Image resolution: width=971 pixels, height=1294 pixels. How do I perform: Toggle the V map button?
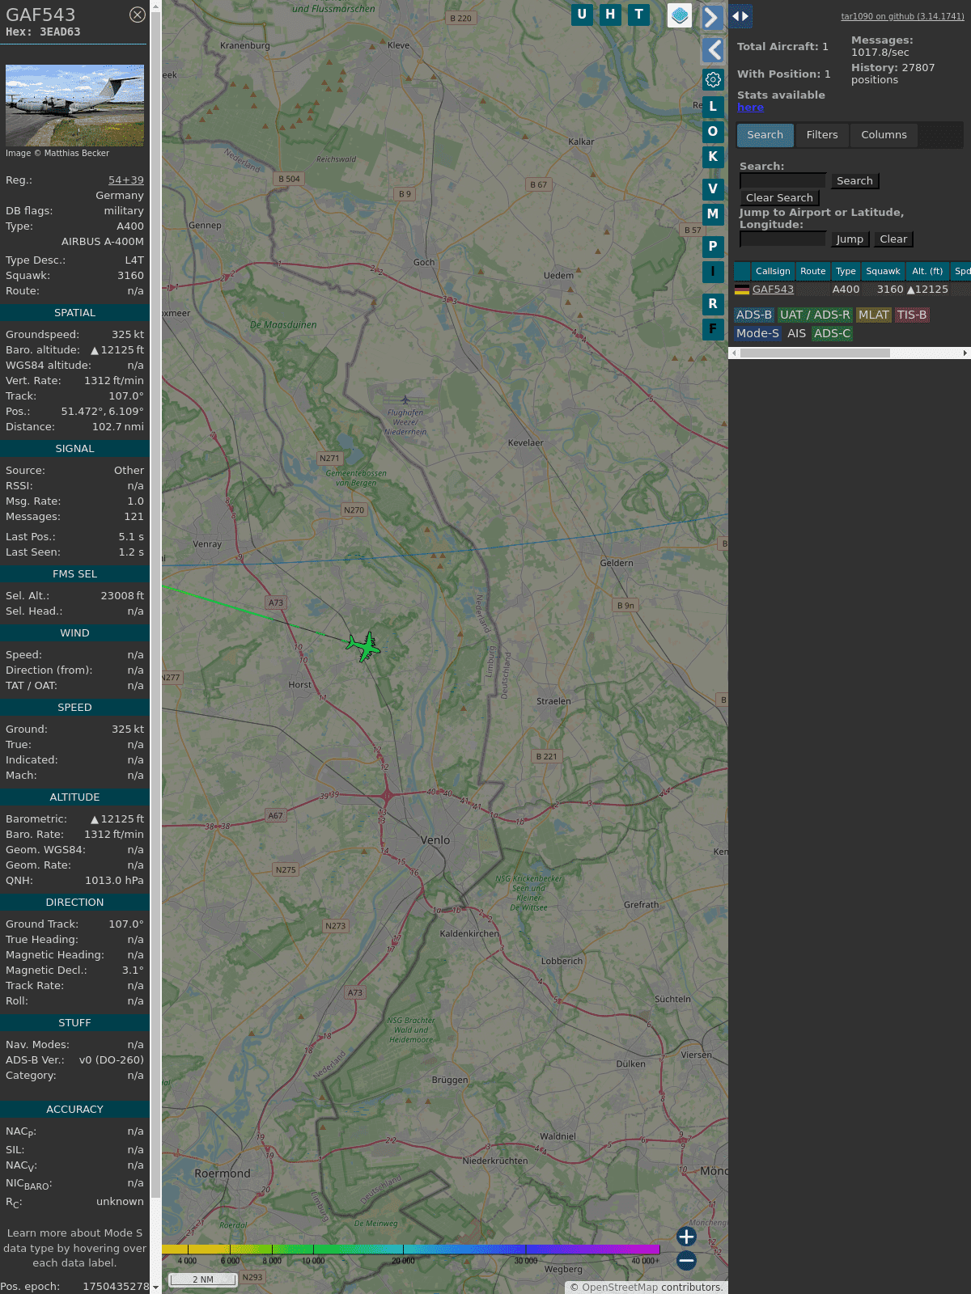[x=713, y=188]
